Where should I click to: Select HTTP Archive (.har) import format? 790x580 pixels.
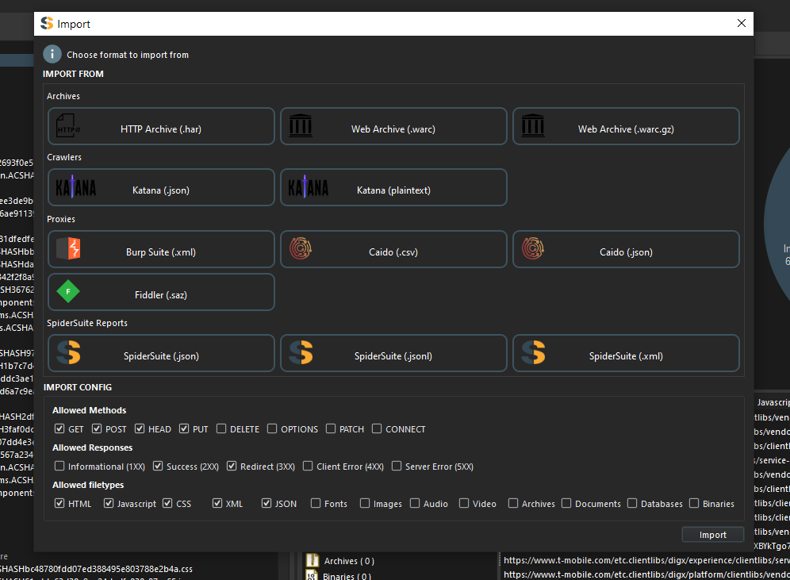[x=161, y=126]
